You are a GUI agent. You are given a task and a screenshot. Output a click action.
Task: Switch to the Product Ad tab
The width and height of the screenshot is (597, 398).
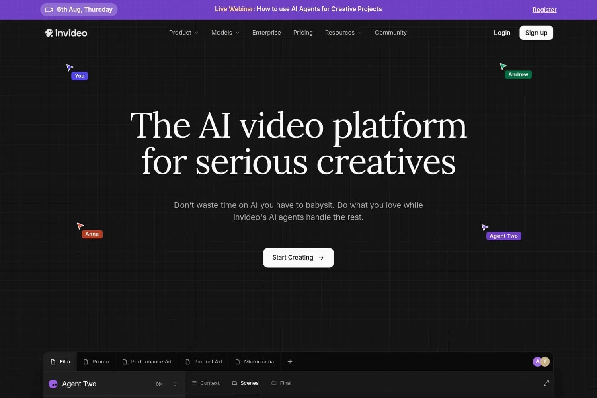coord(203,362)
